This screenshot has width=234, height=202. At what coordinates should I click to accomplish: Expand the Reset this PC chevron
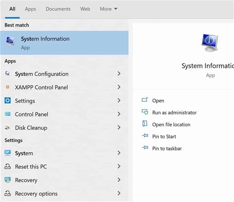point(119,166)
